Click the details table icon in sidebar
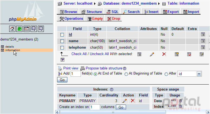 2,47
